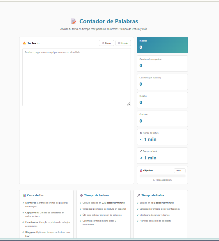
Task: Click the textarea resize handle in corner
Action: click(128, 104)
